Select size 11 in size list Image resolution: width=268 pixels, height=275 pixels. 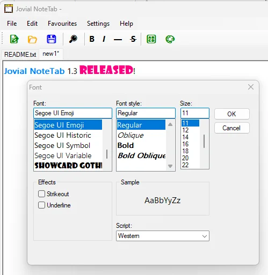click(190, 123)
